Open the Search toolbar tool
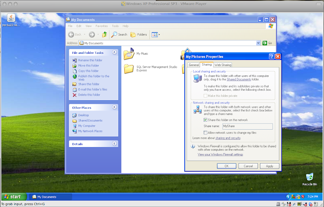The height and width of the screenshot is (207, 324). tap(119, 34)
